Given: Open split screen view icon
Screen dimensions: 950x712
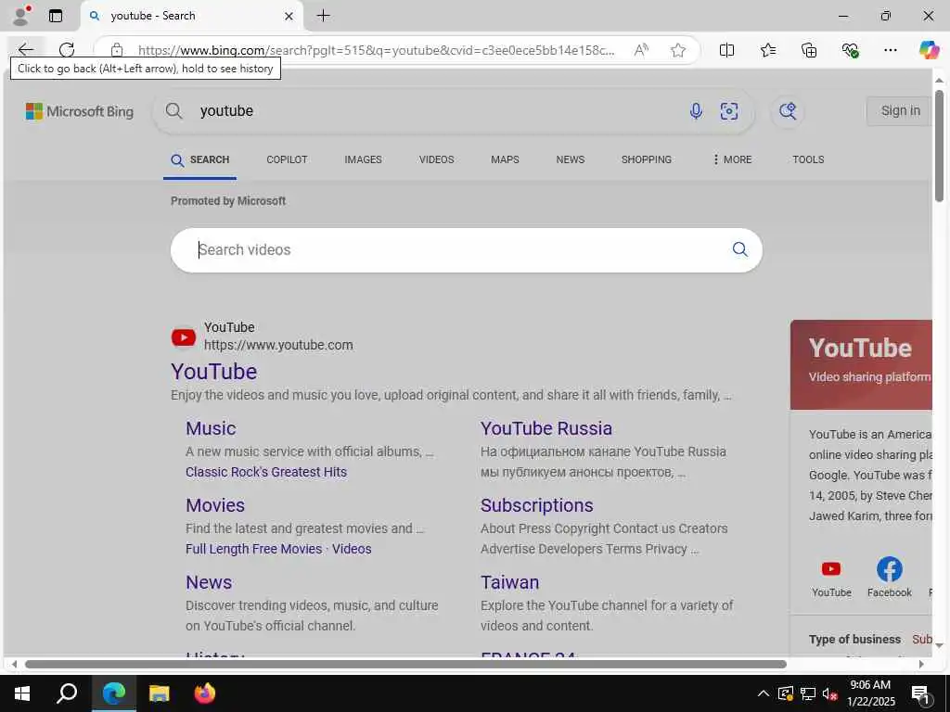Looking at the screenshot, I should (x=726, y=50).
